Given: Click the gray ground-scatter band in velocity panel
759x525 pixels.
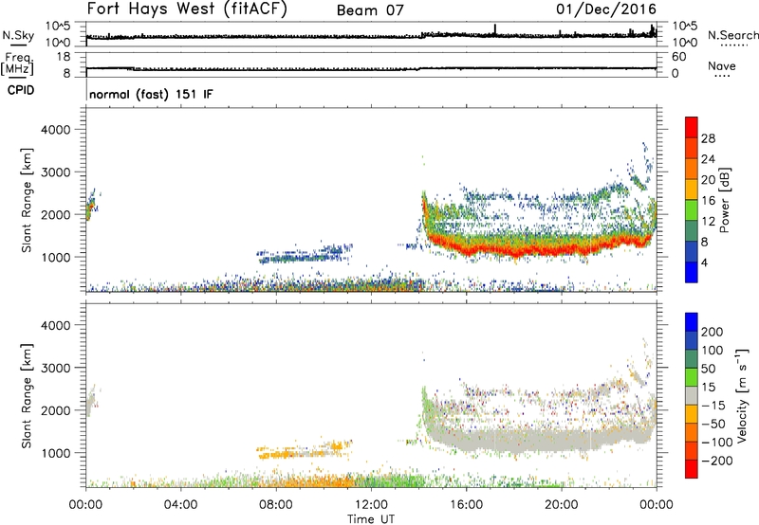Looking at the screenshot, I should (x=532, y=439).
